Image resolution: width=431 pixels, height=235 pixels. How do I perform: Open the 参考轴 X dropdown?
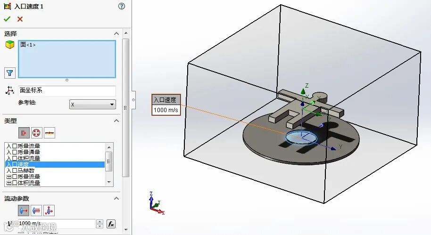pos(92,105)
